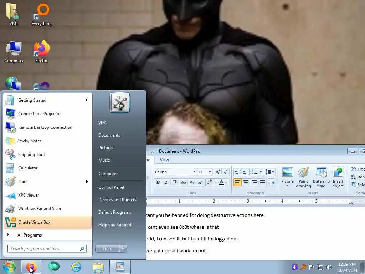The width and height of the screenshot is (365, 274).
Task: Align paragraph text right
Action: tap(254, 182)
